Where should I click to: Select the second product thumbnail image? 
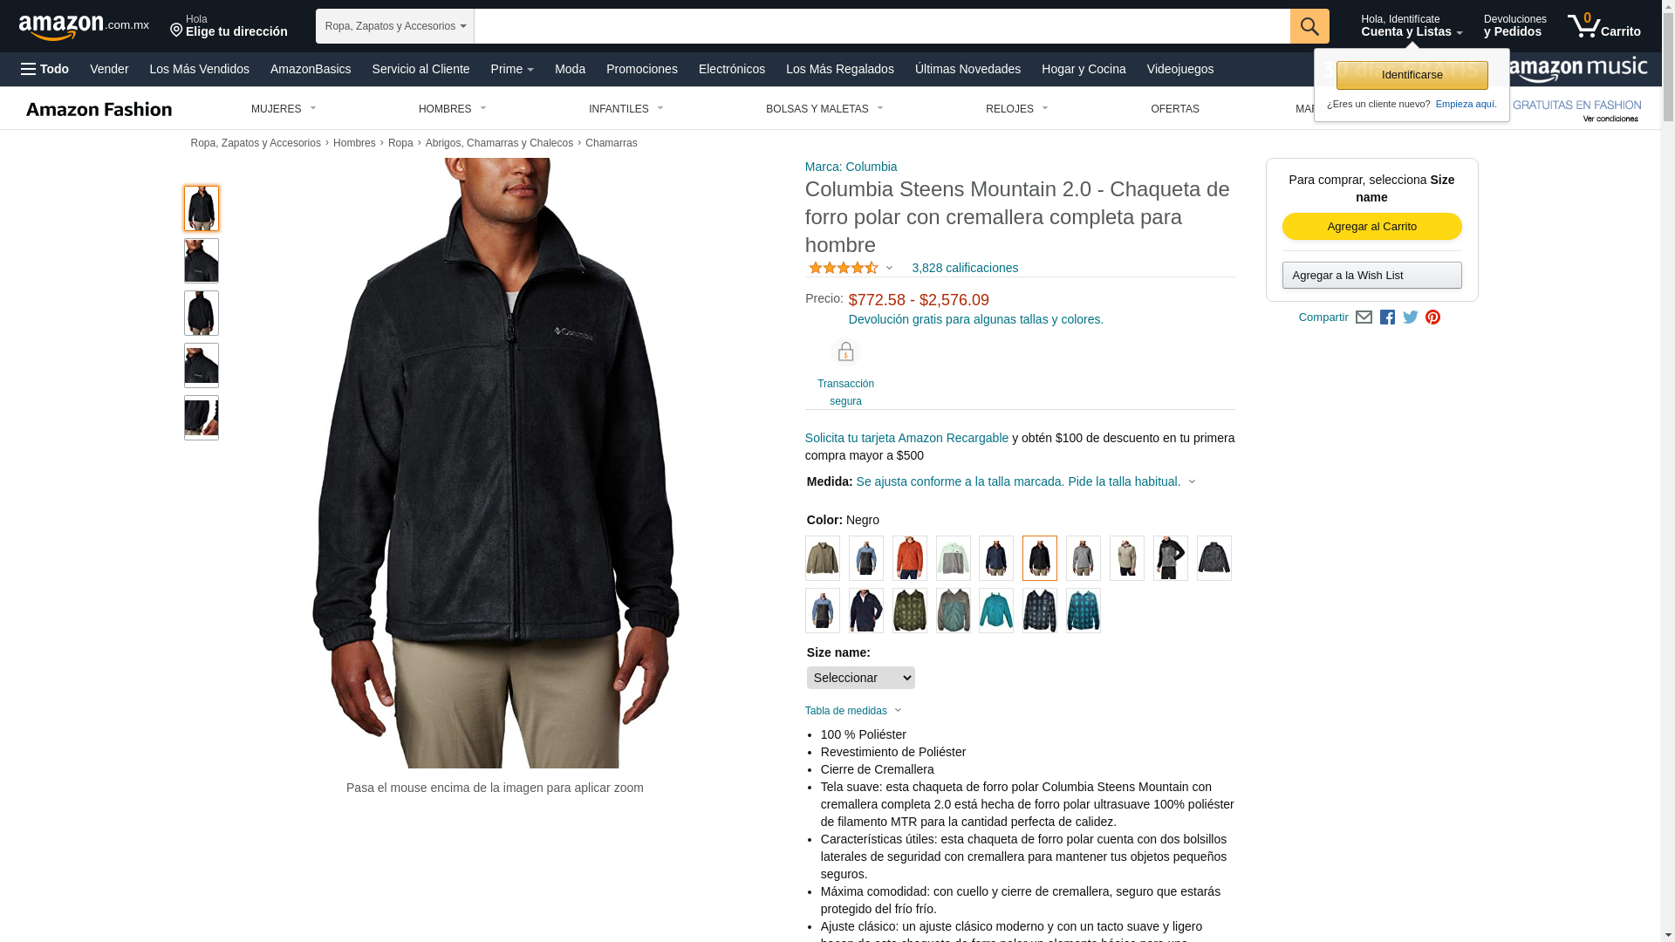point(201,261)
